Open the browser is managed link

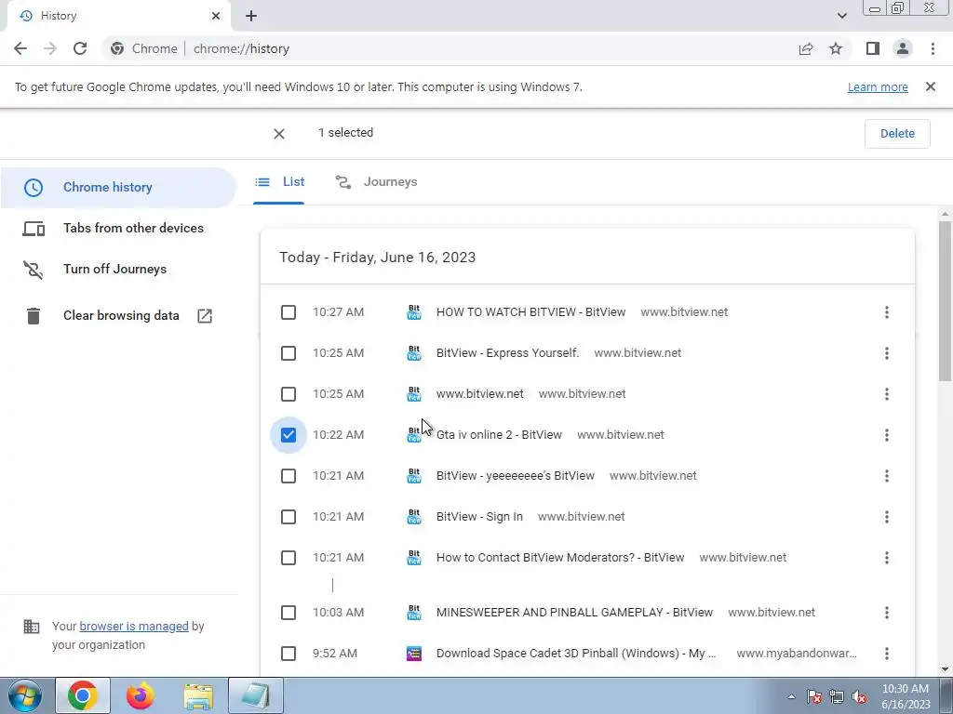click(x=134, y=626)
